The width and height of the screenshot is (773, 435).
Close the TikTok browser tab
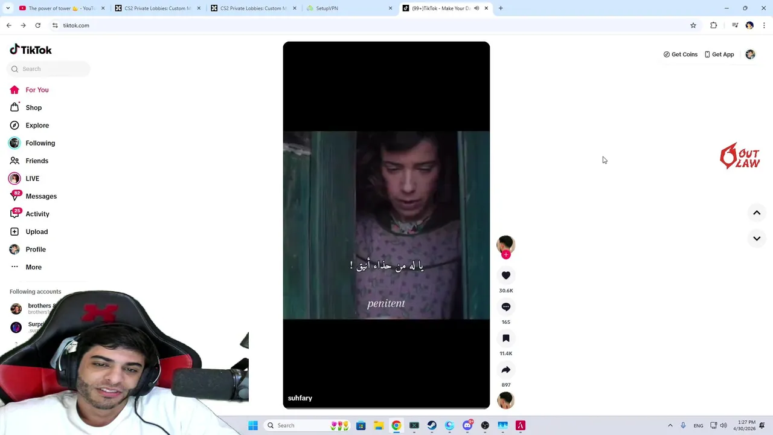click(x=486, y=8)
